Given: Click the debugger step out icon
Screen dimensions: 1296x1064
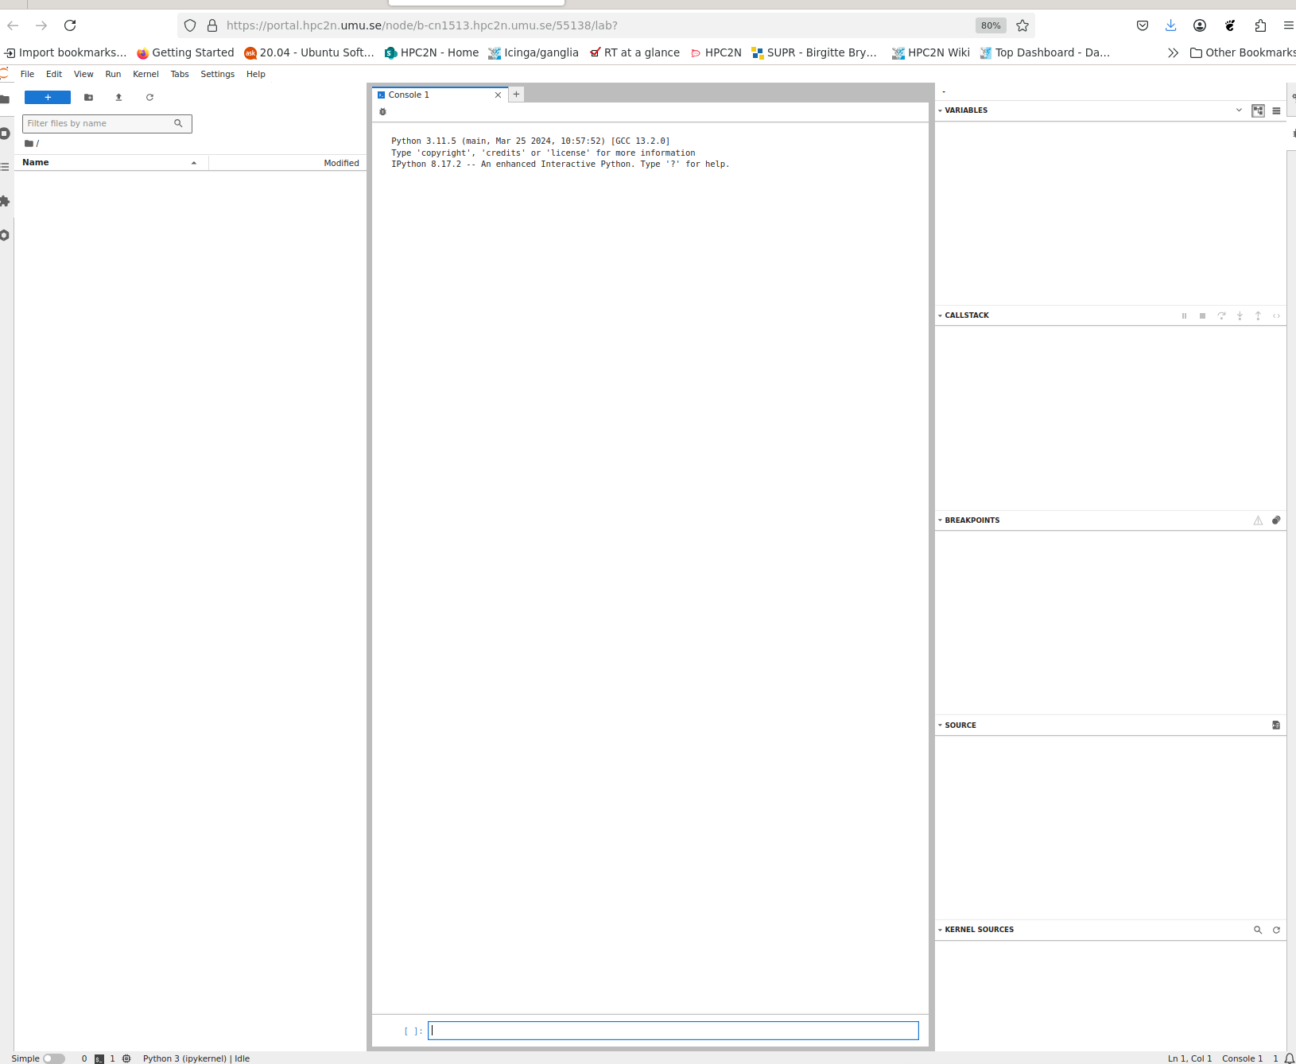Looking at the screenshot, I should coord(1258,315).
